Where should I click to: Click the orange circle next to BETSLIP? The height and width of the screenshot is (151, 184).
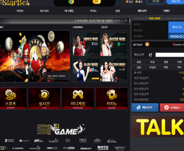[x=147, y=44]
